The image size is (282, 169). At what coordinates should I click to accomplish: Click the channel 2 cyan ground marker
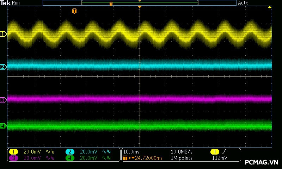(4, 67)
